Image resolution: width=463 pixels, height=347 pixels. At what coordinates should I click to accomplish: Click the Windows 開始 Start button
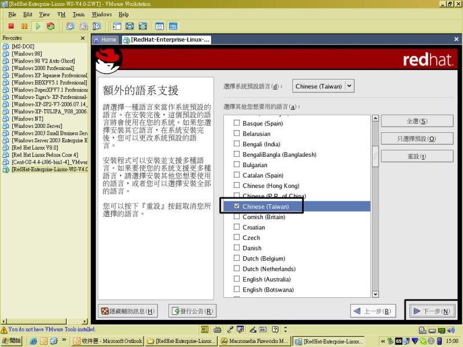[12, 341]
